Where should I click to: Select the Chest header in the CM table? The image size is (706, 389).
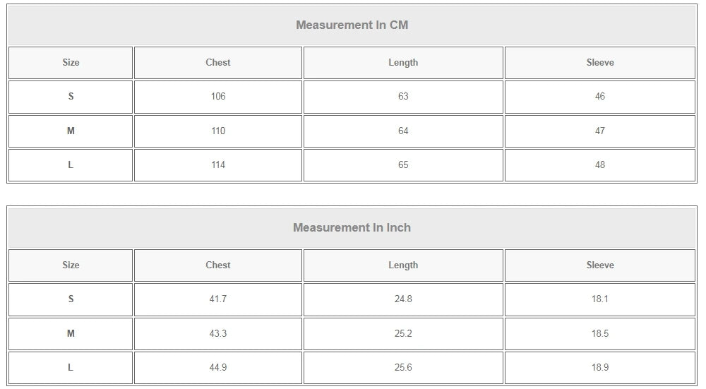[218, 63]
